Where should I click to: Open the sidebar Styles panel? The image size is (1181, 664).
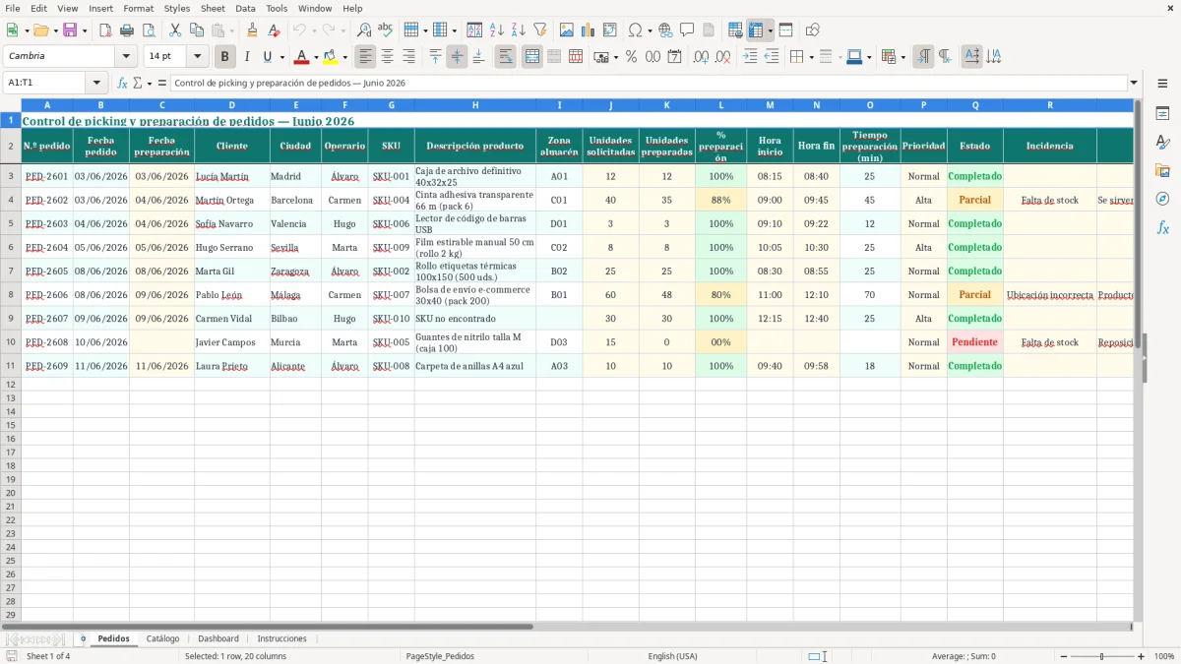coord(1162,143)
